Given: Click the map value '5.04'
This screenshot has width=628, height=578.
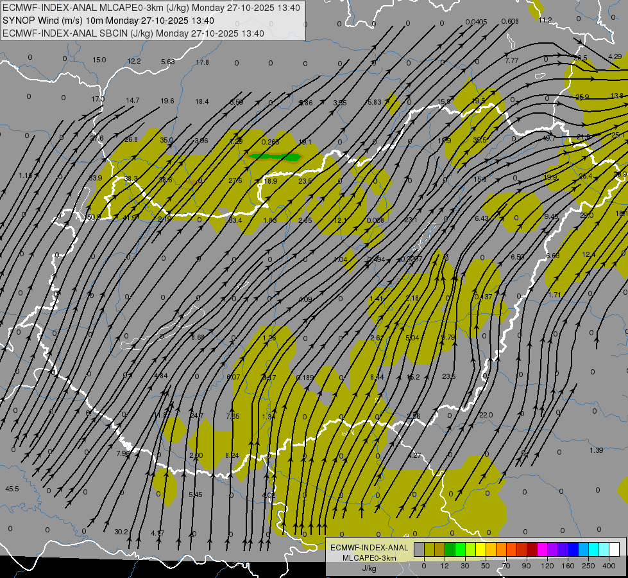Looking at the screenshot, I should tap(412, 338).
